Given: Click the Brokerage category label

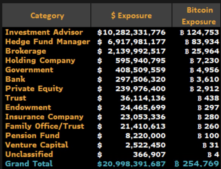Looking at the screenshot, I should click(x=26, y=51).
